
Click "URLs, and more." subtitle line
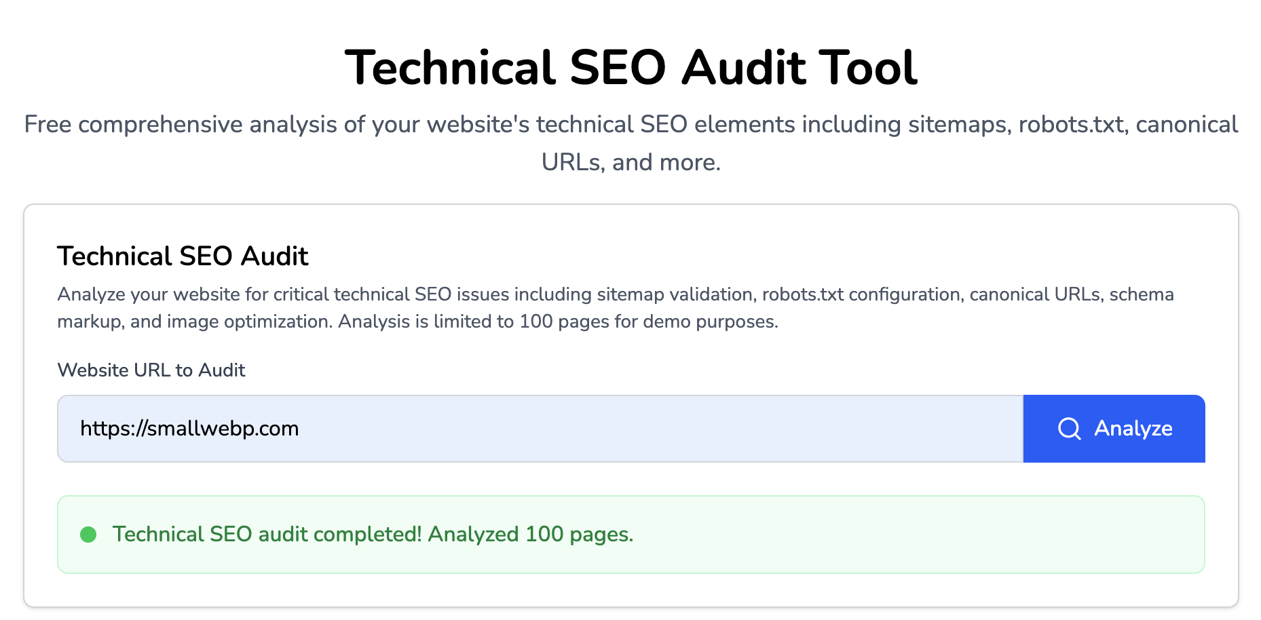click(630, 162)
